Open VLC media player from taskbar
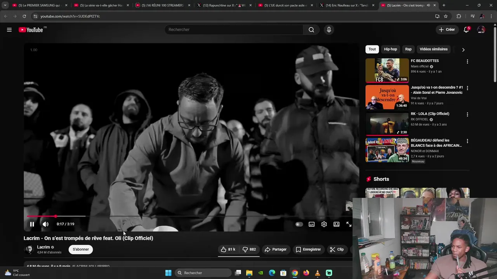497x279 pixels. pyautogui.click(x=318, y=273)
